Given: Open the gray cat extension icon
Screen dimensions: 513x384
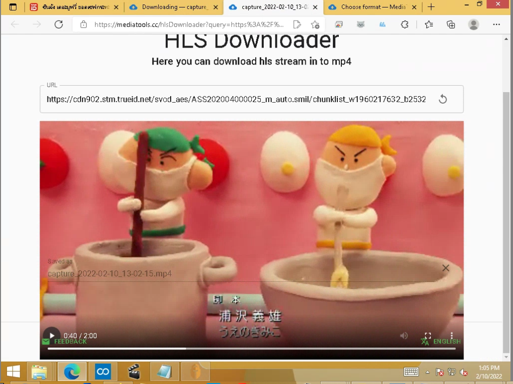Looking at the screenshot, I should (x=360, y=24).
